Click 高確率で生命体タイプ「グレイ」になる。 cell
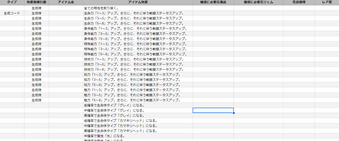 pos(138,115)
